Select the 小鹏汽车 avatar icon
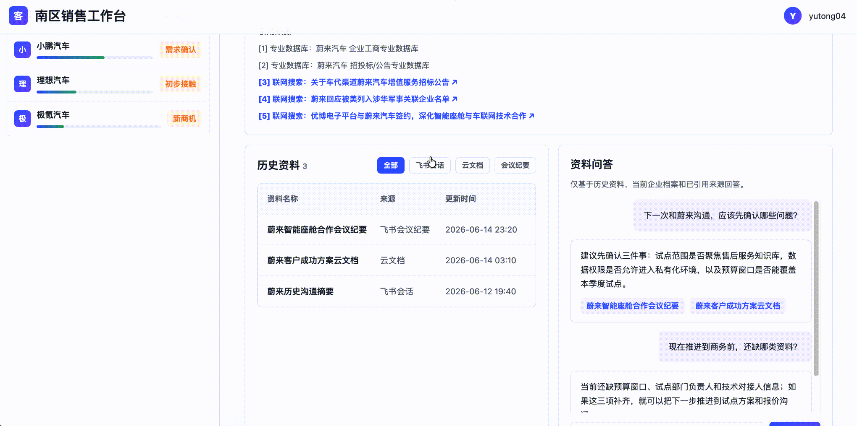Viewport: 857px width, 426px height. [22, 49]
